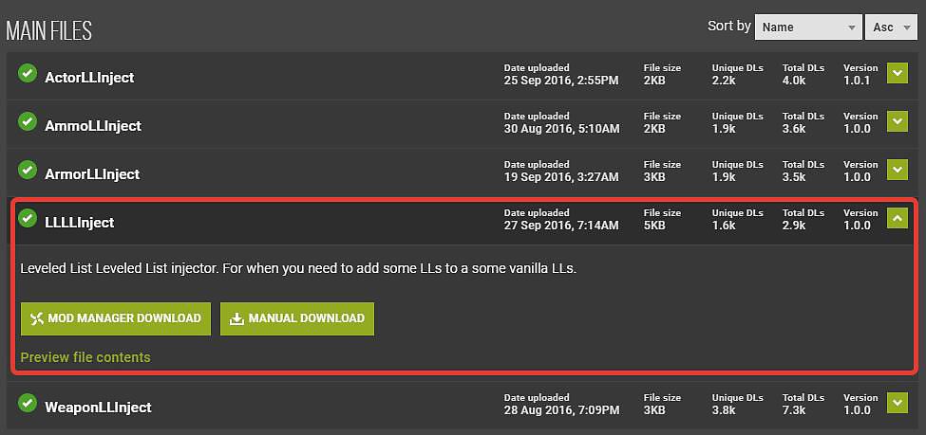Expand the AmmoLLInject file row
Image resolution: width=926 pixels, height=435 pixels.
coord(898,122)
